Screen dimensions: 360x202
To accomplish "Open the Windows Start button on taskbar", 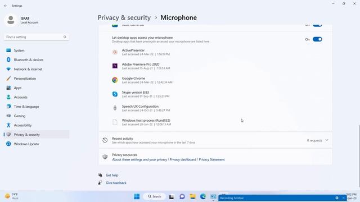I will pos(137,196).
